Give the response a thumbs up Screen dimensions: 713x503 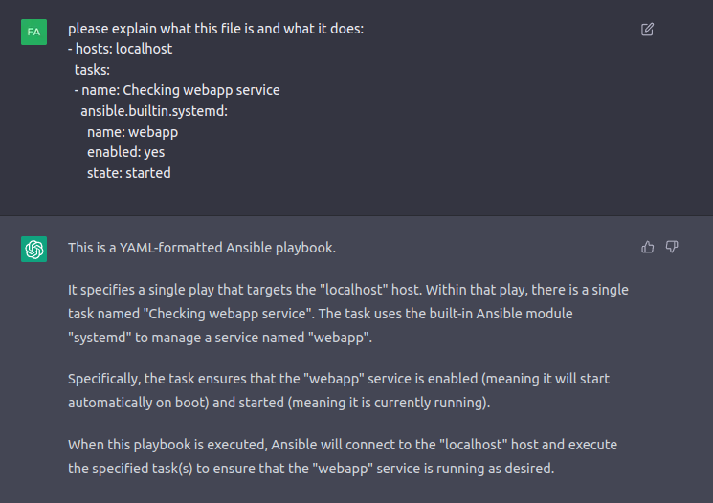[648, 247]
